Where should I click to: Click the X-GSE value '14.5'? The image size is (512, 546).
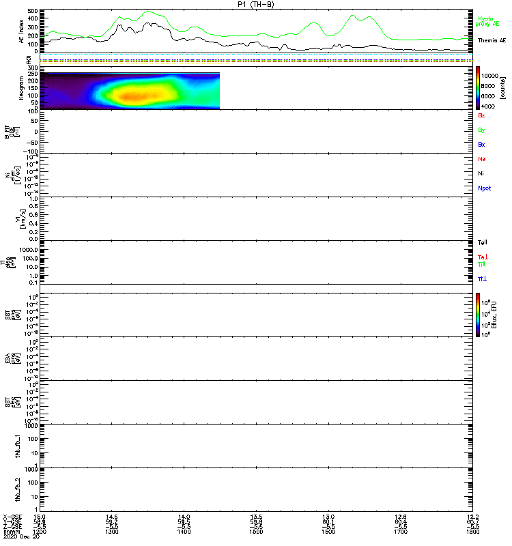[x=112, y=517]
